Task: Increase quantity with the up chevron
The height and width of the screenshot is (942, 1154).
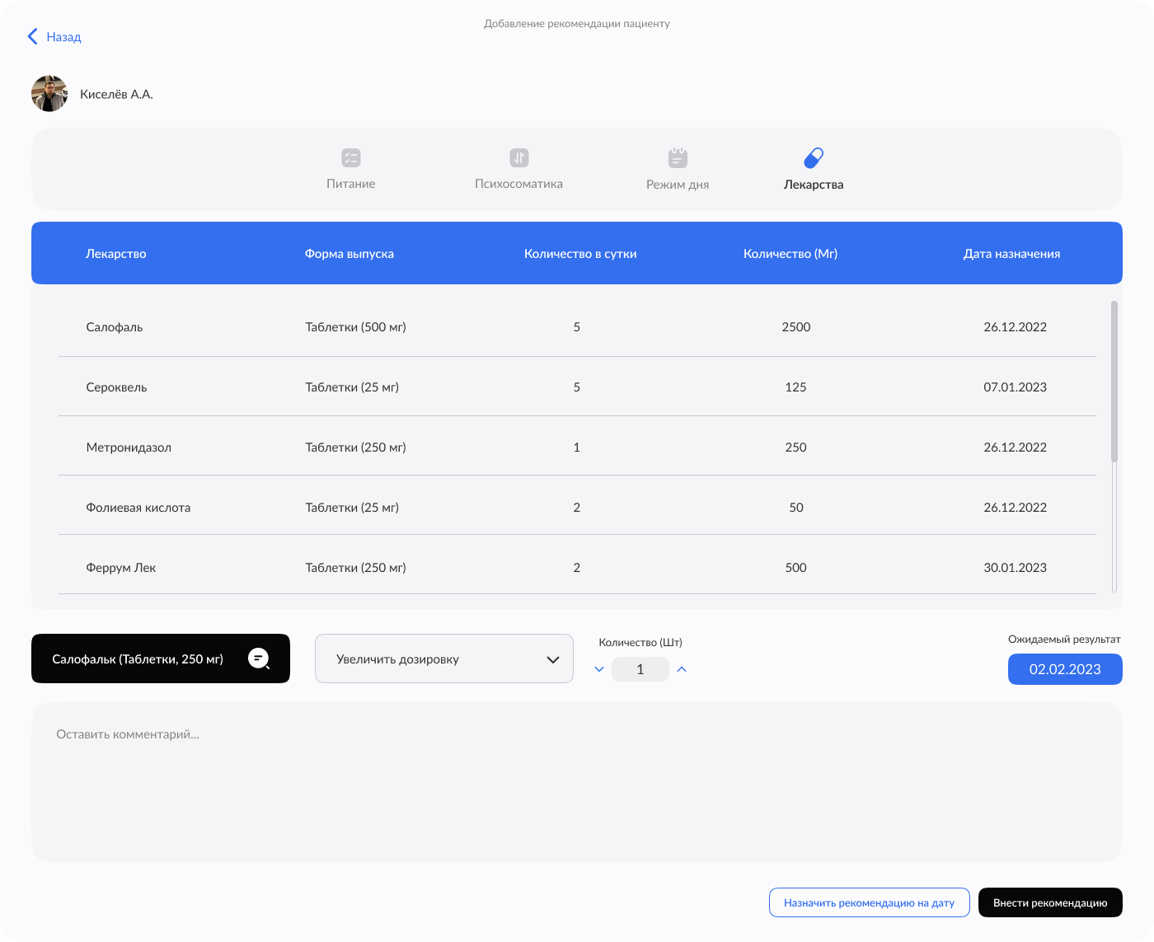Action: tap(682, 669)
